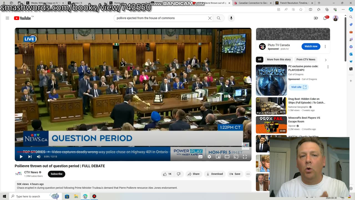
Task: Open the Bandicam recorder taskbar icon
Action: tap(94, 196)
